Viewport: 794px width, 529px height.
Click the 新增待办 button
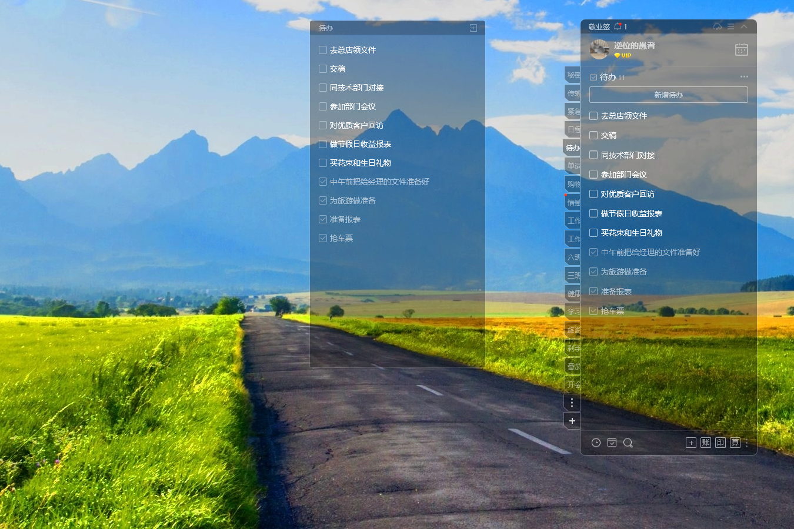668,95
